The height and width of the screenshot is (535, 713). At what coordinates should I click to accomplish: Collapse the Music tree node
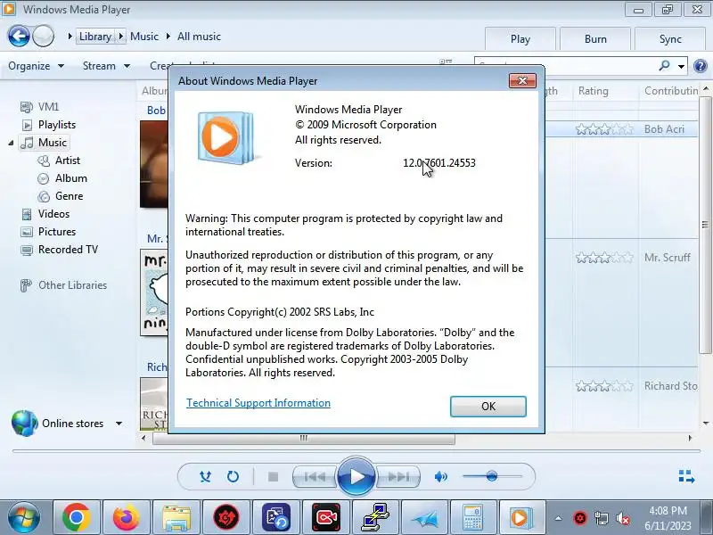tap(11, 143)
